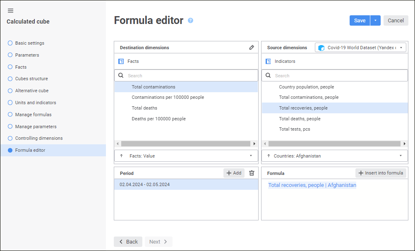Click the Facts dimension icon
415x251 pixels.
[x=121, y=61]
